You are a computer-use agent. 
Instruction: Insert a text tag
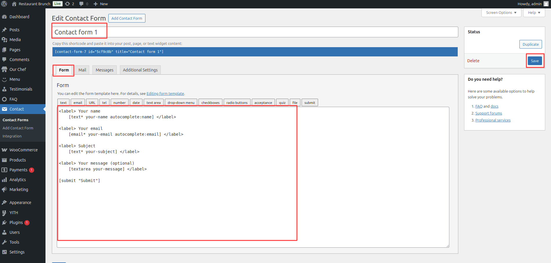pos(63,102)
